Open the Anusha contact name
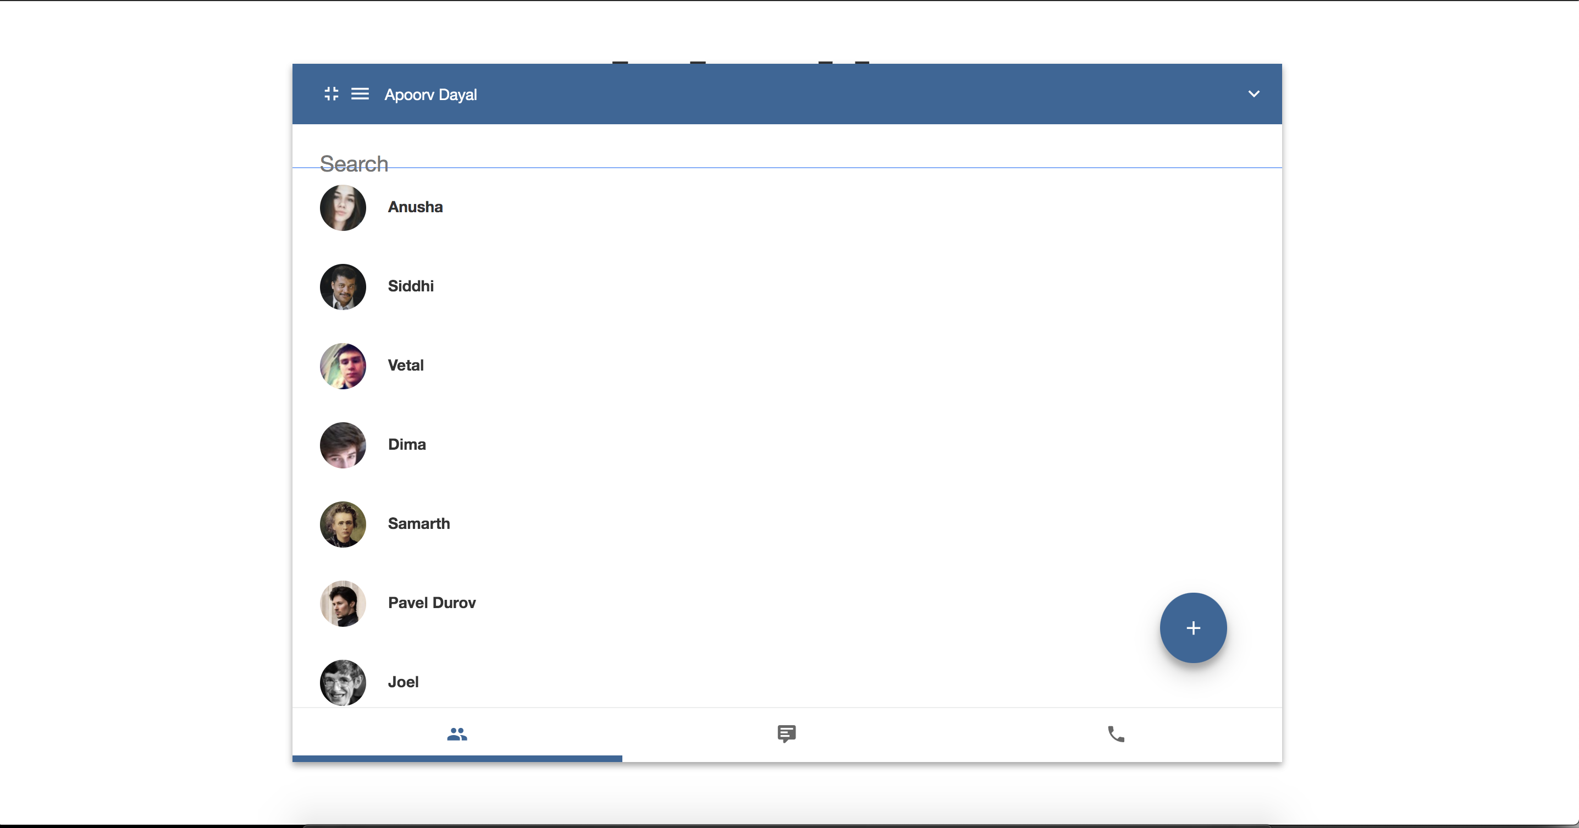Image resolution: width=1579 pixels, height=828 pixels. coord(415,207)
